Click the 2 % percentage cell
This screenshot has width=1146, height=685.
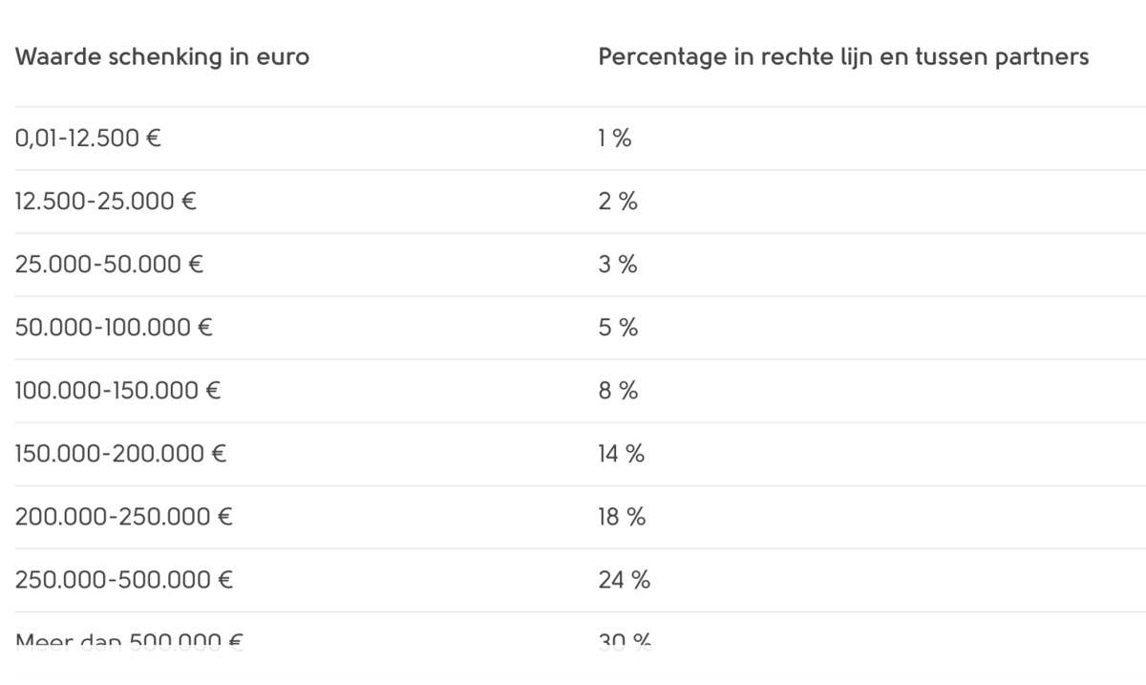click(618, 202)
